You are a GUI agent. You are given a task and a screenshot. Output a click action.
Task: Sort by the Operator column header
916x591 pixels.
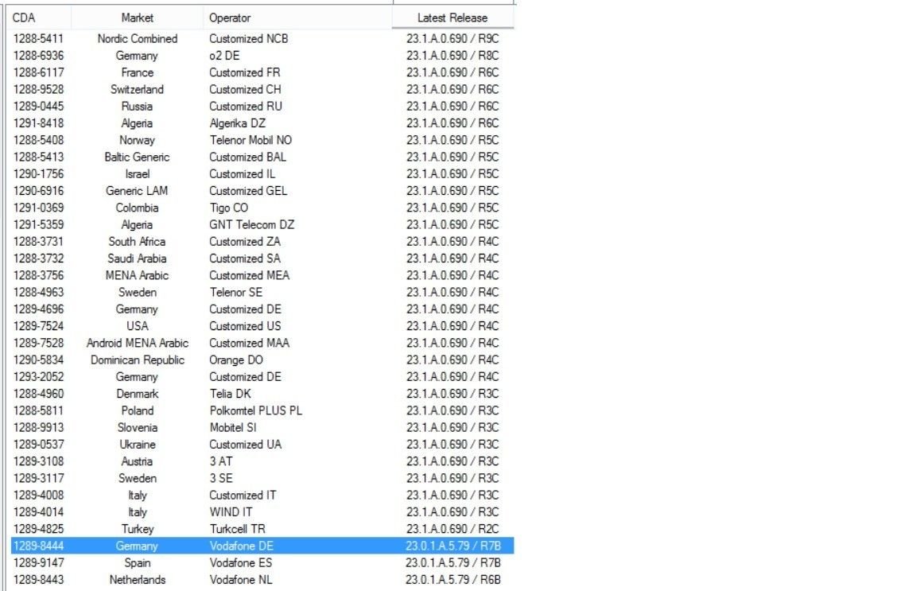point(298,17)
